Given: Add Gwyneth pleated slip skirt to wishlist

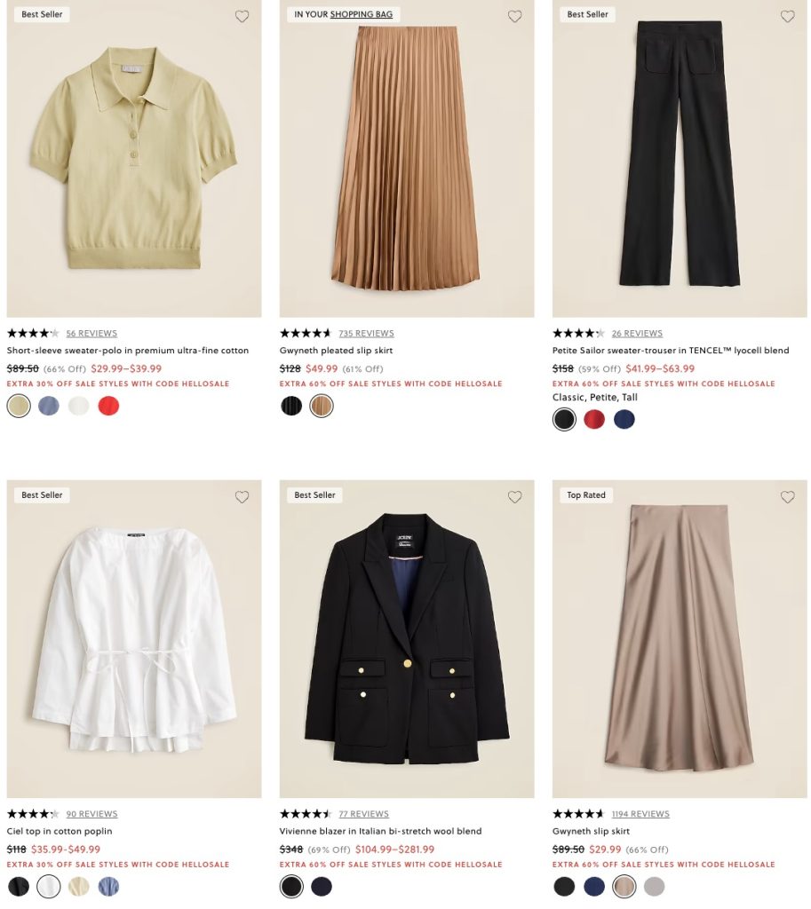Looking at the screenshot, I should pyautogui.click(x=514, y=16).
